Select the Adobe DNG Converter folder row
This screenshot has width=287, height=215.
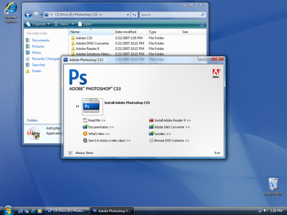(137, 44)
